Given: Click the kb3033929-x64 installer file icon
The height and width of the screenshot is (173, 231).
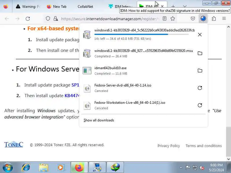Looking at the screenshot, I should (87, 34).
